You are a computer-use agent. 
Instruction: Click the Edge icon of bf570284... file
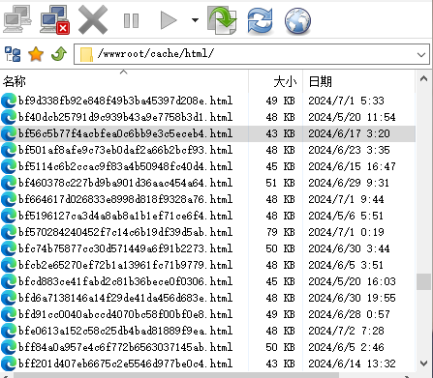pyautogui.click(x=9, y=232)
